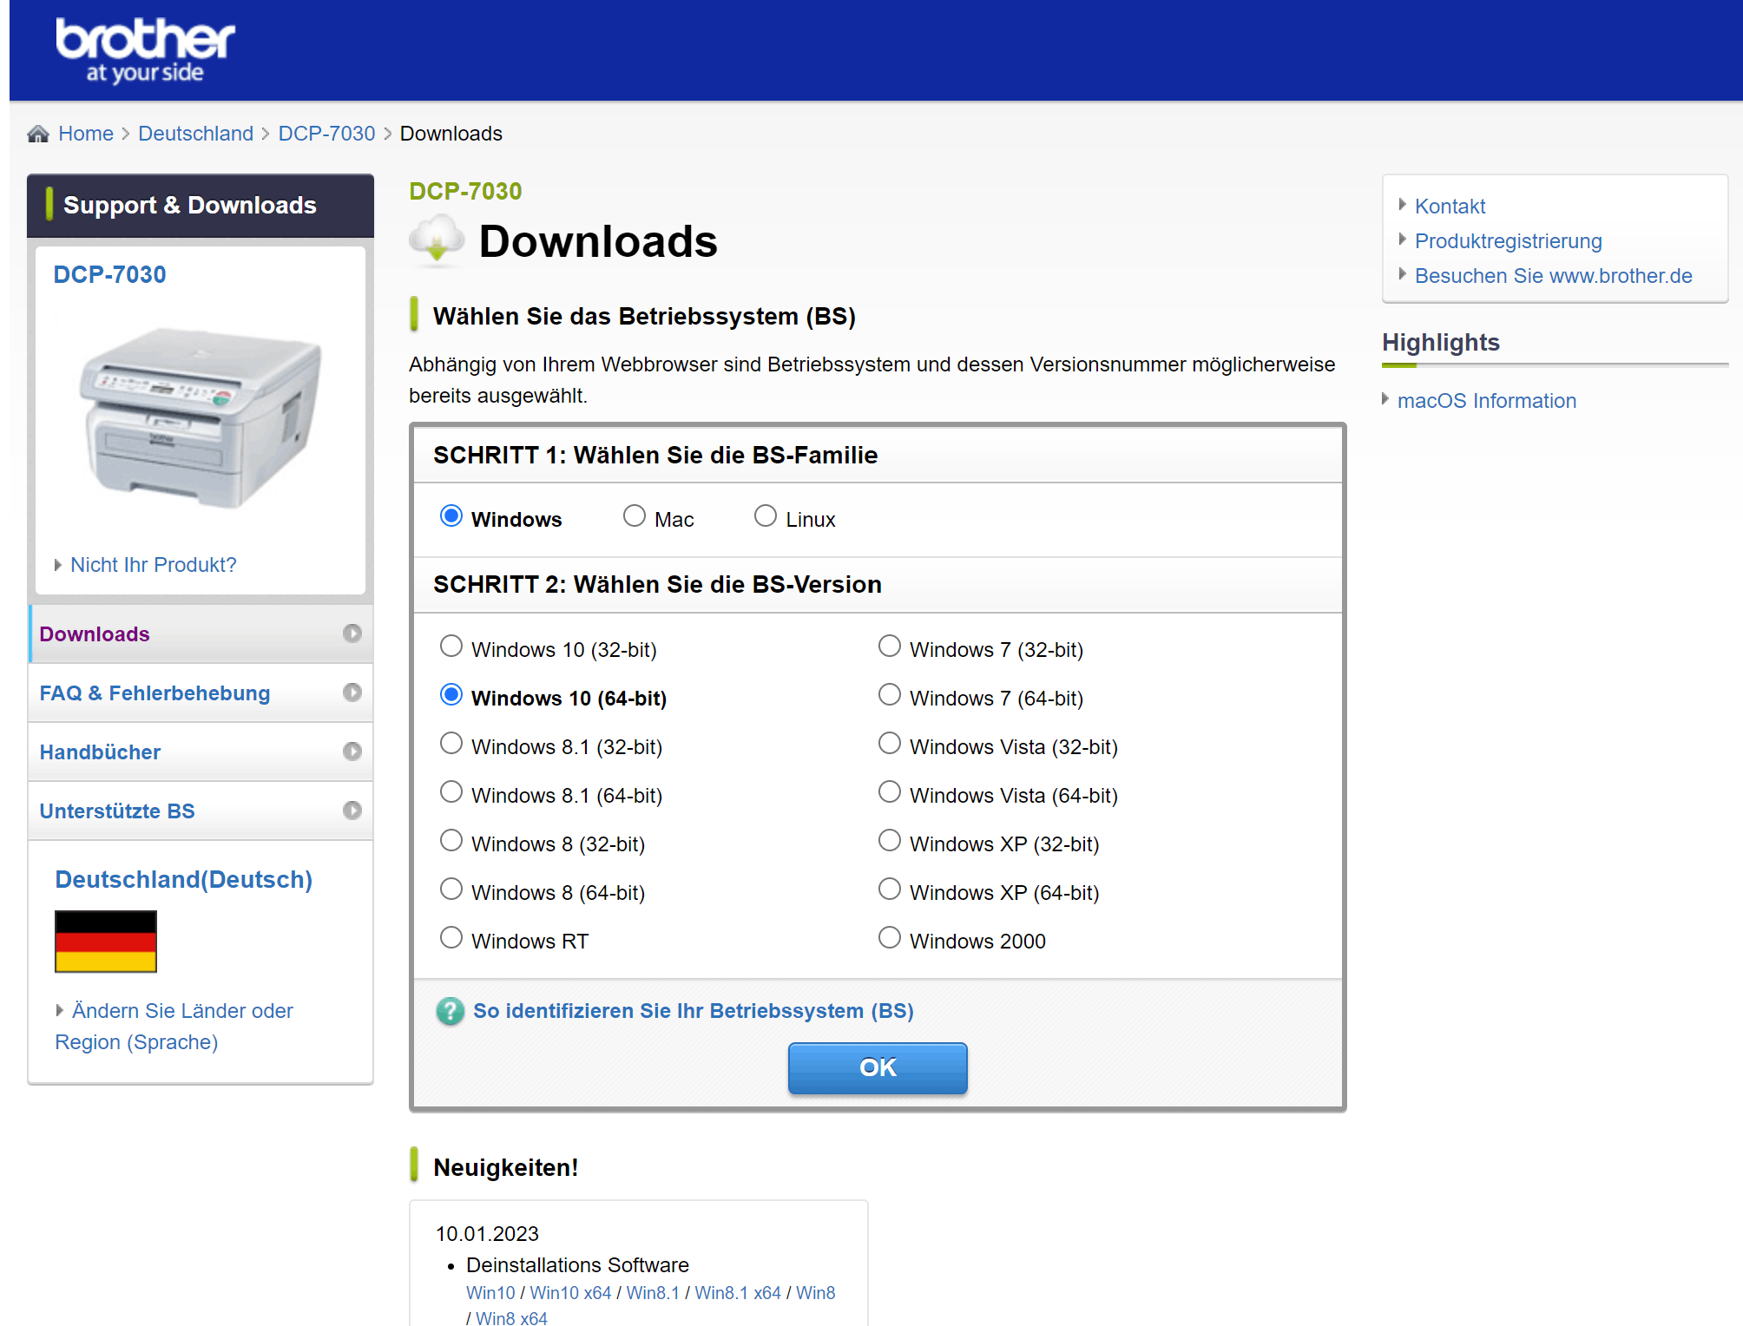The image size is (1743, 1326).
Task: Go to Deutschland in the breadcrumb
Action: [195, 134]
